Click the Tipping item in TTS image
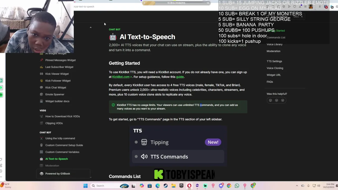Screen dimensions: 338x190 tap(178, 142)
